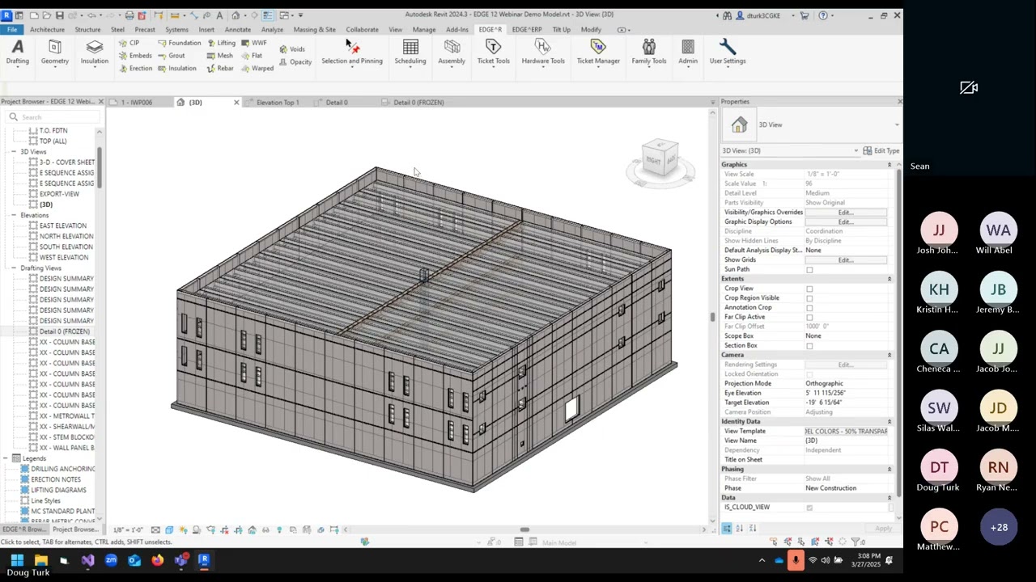Screen dimensions: 1036x582
Task: Select the Lifting tool
Action: click(221, 43)
